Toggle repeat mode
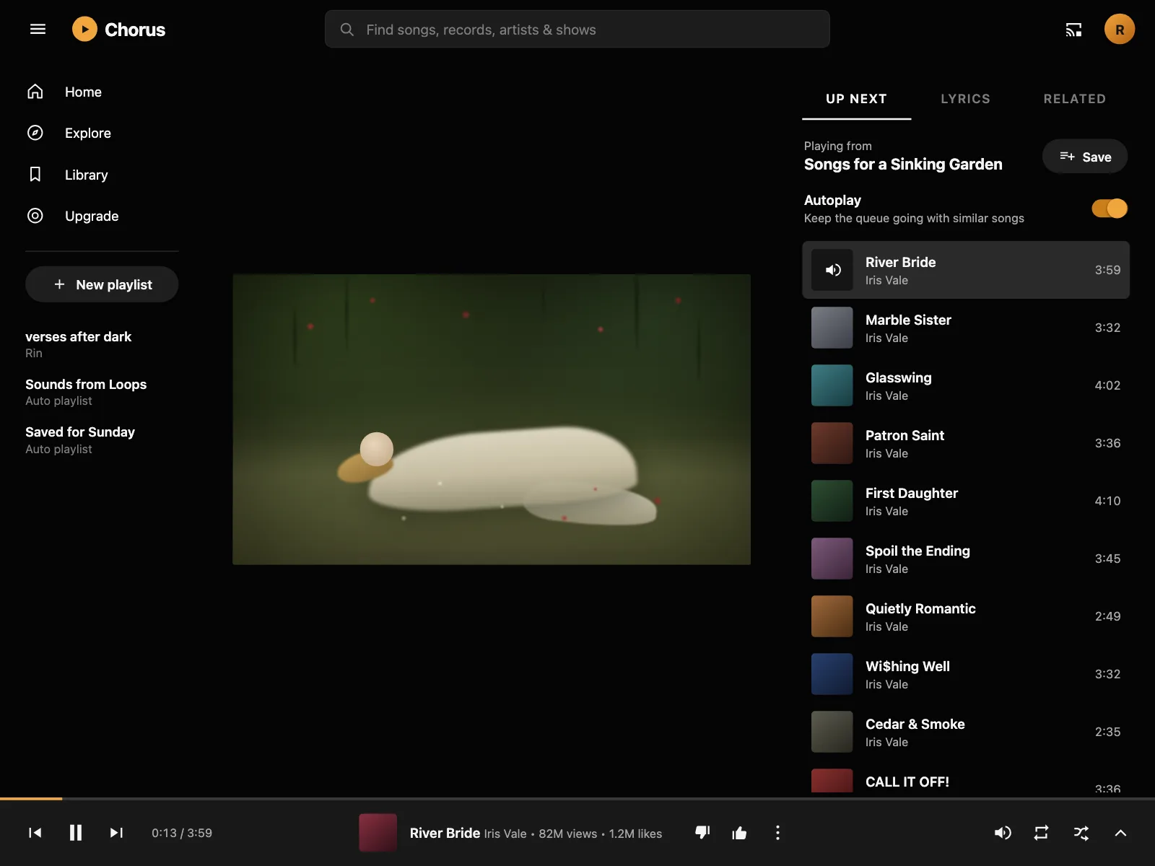The image size is (1155, 866). point(1041,833)
